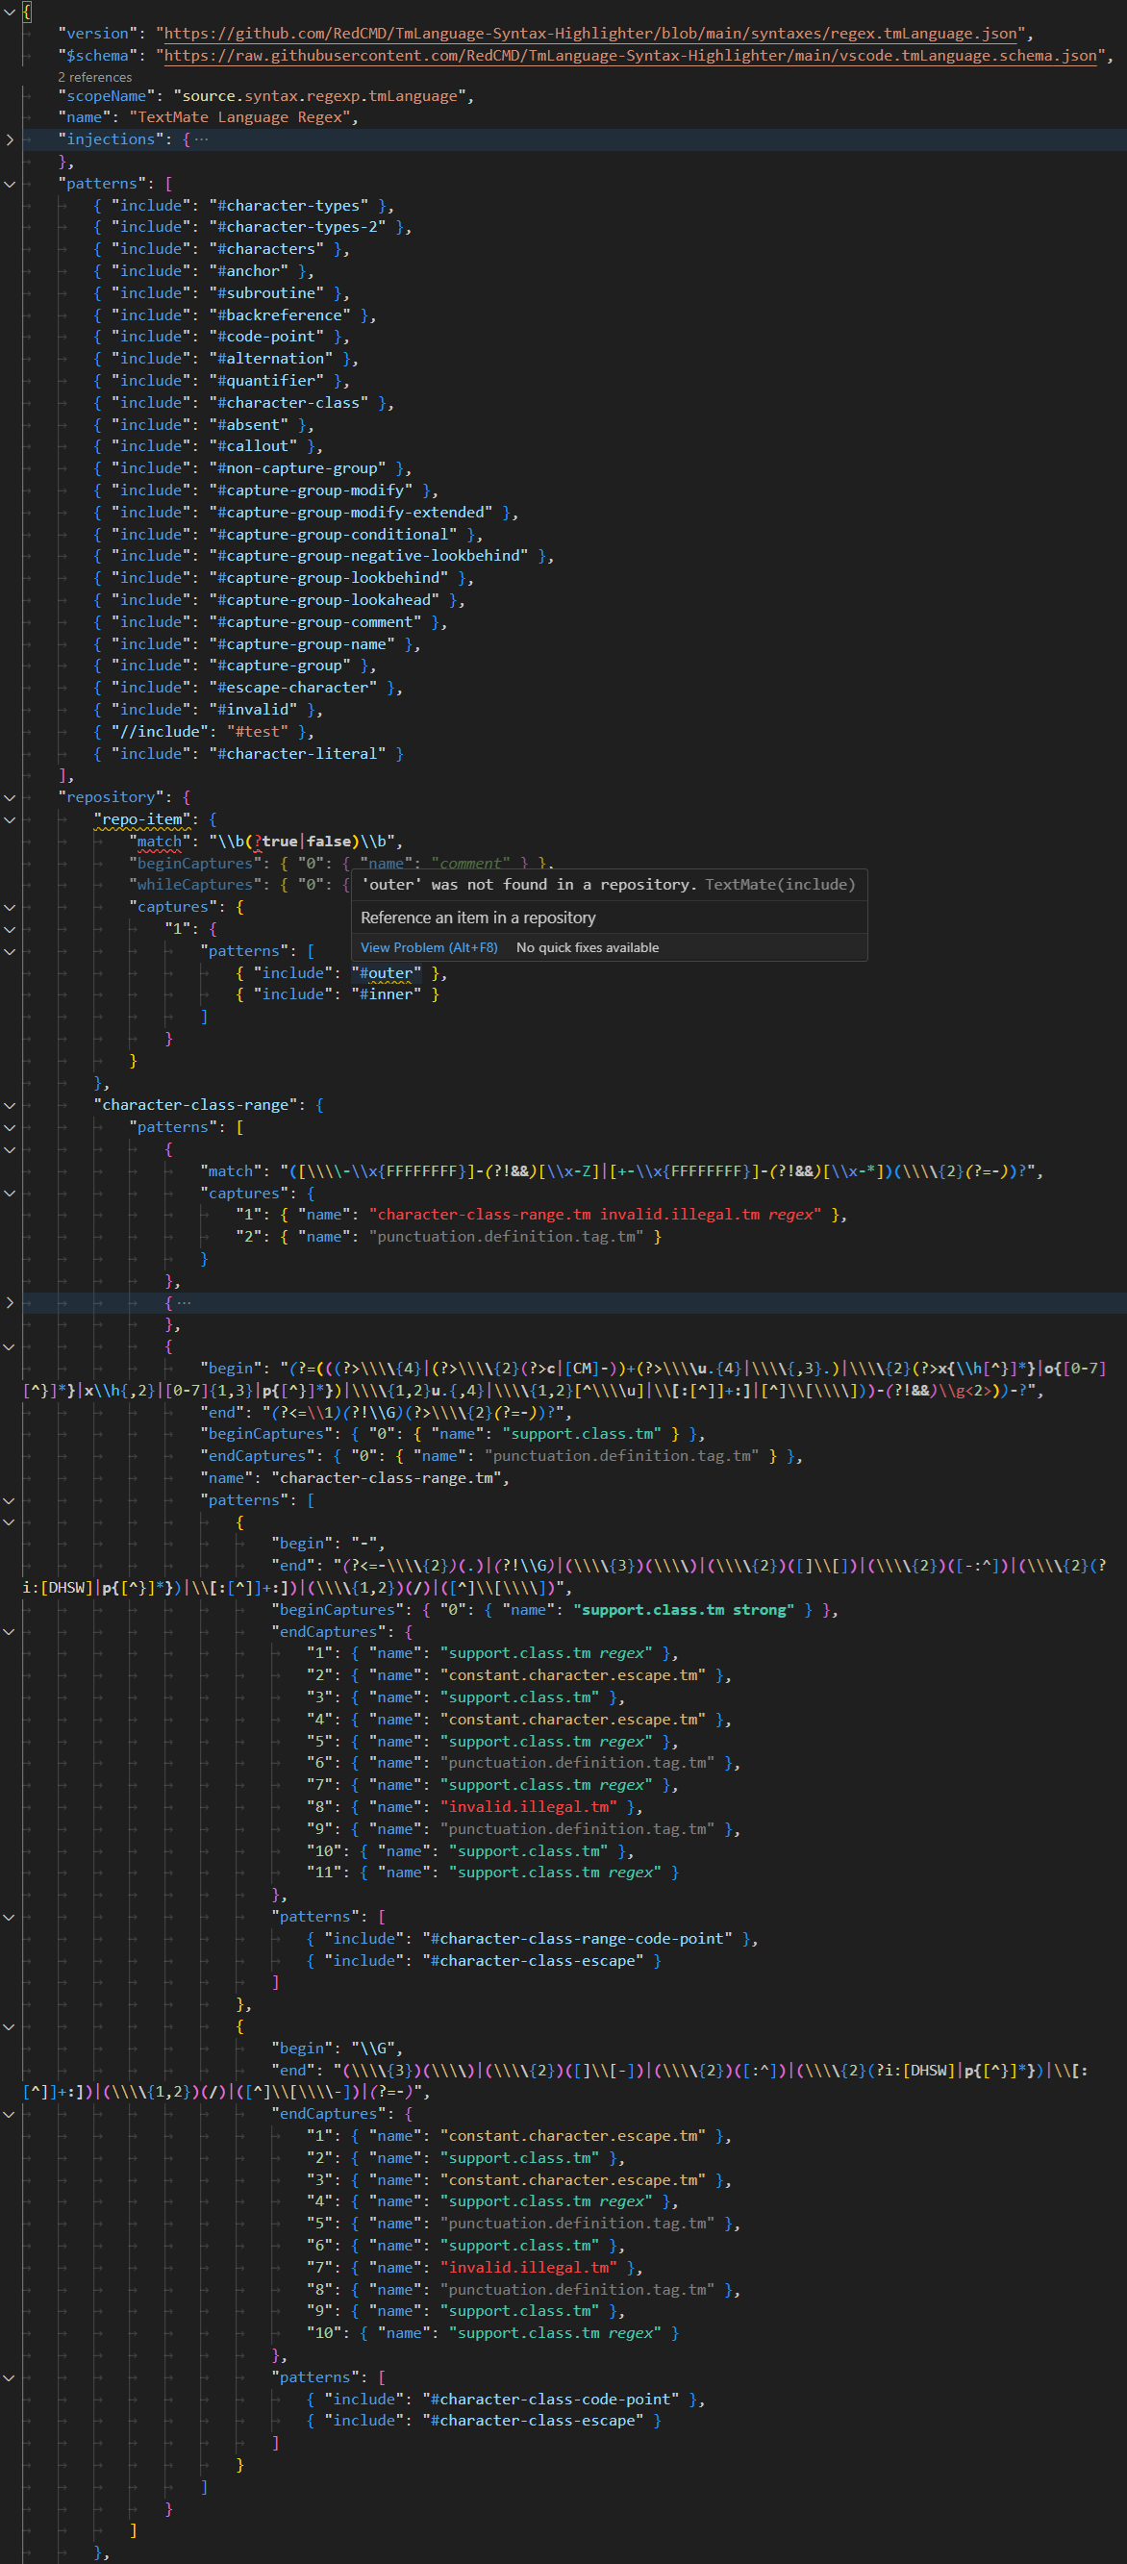Click the "#callout" include
1127x2564 pixels.
click(253, 446)
